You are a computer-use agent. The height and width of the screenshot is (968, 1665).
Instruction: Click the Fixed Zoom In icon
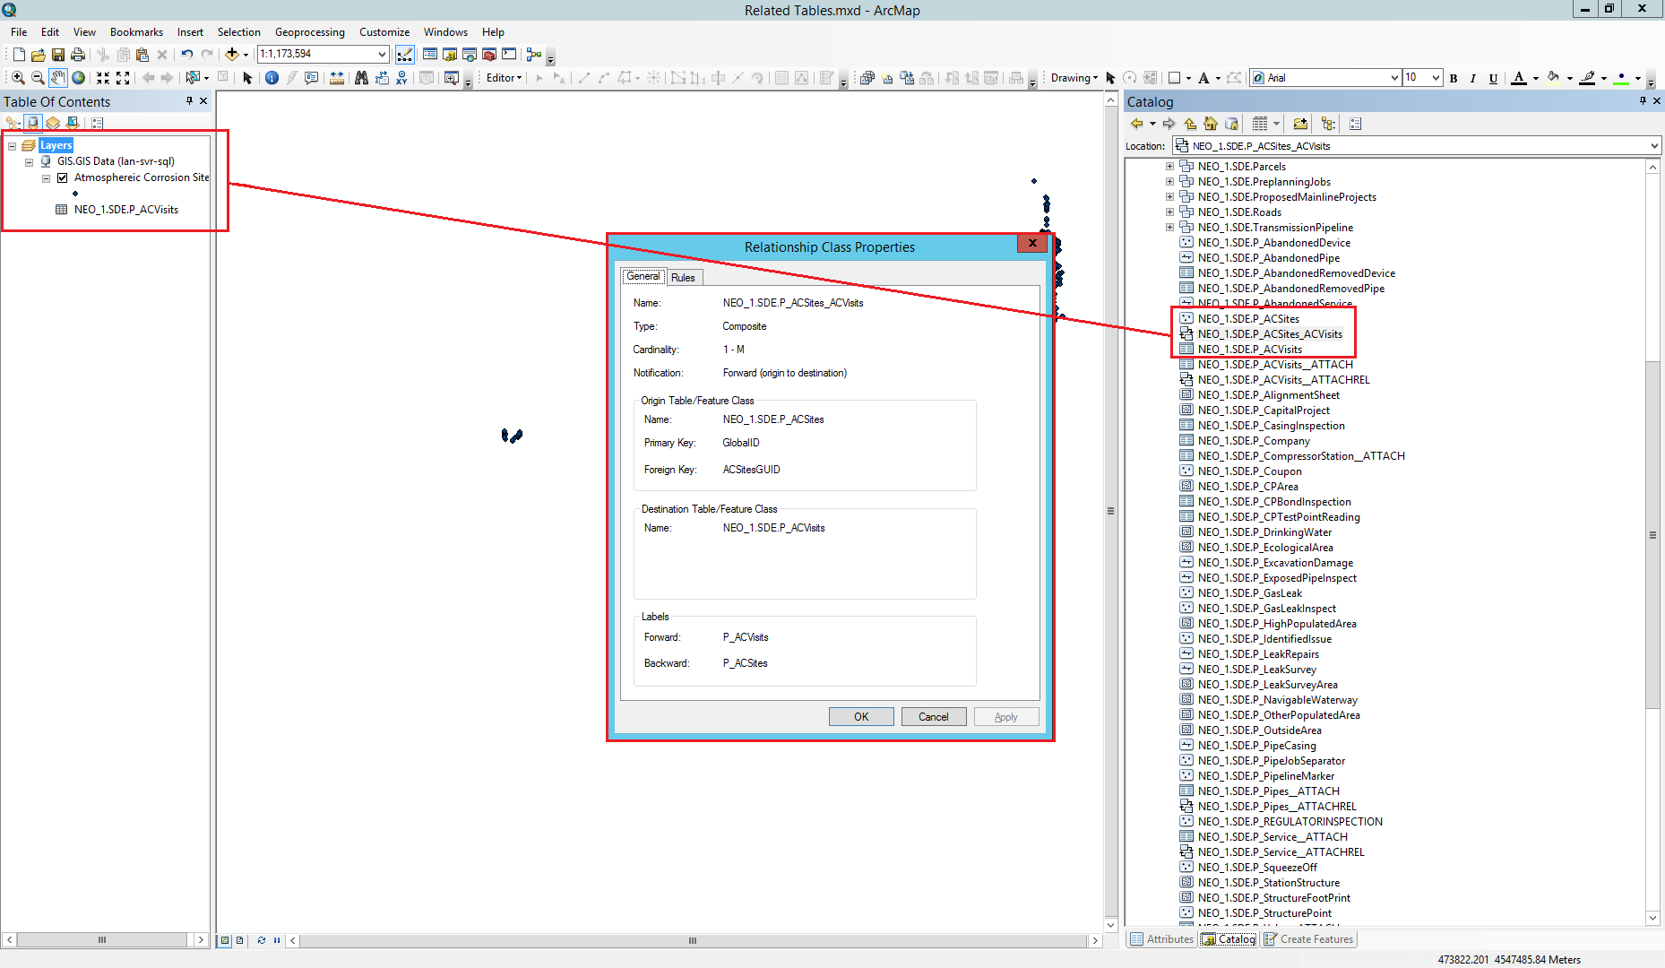[103, 78]
